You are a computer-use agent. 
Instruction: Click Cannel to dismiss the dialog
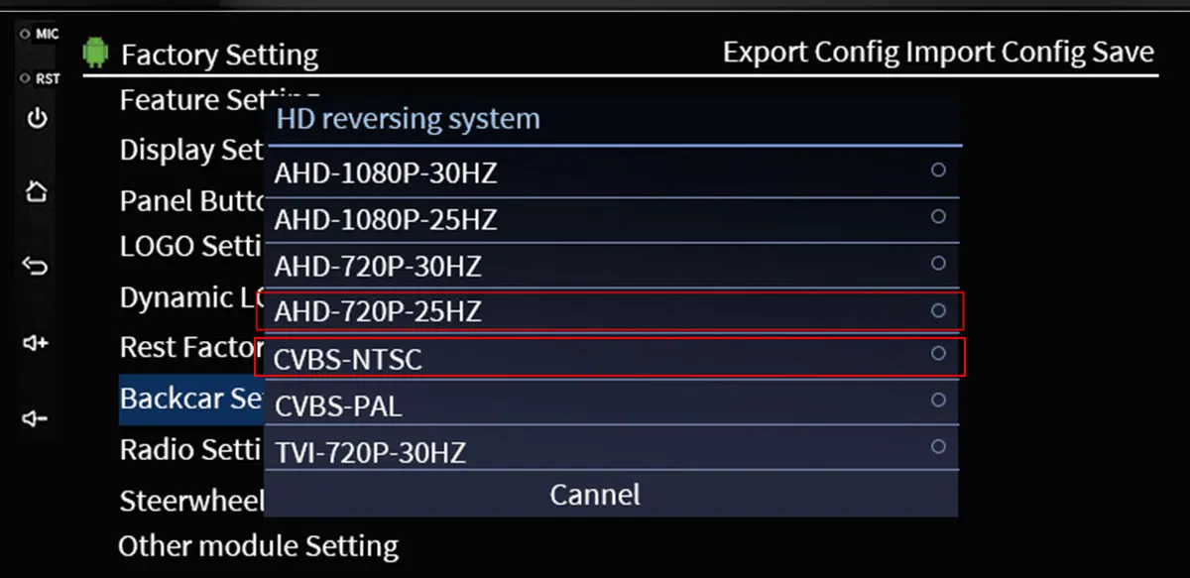pos(595,494)
